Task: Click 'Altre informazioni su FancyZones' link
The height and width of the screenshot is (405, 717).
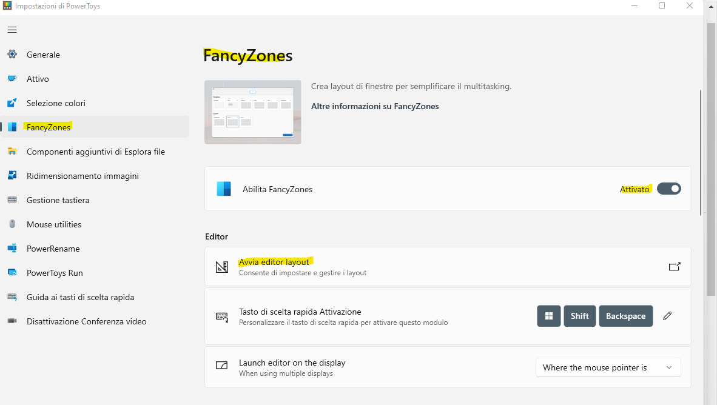Action: point(375,106)
